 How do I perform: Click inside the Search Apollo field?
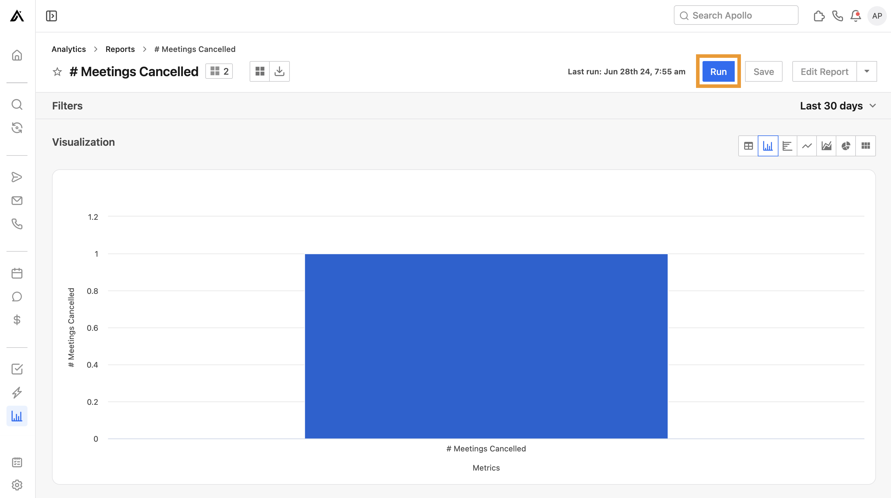tap(735, 15)
